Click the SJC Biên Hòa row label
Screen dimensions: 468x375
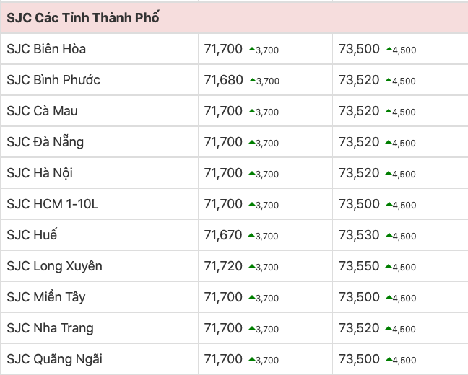click(x=46, y=50)
